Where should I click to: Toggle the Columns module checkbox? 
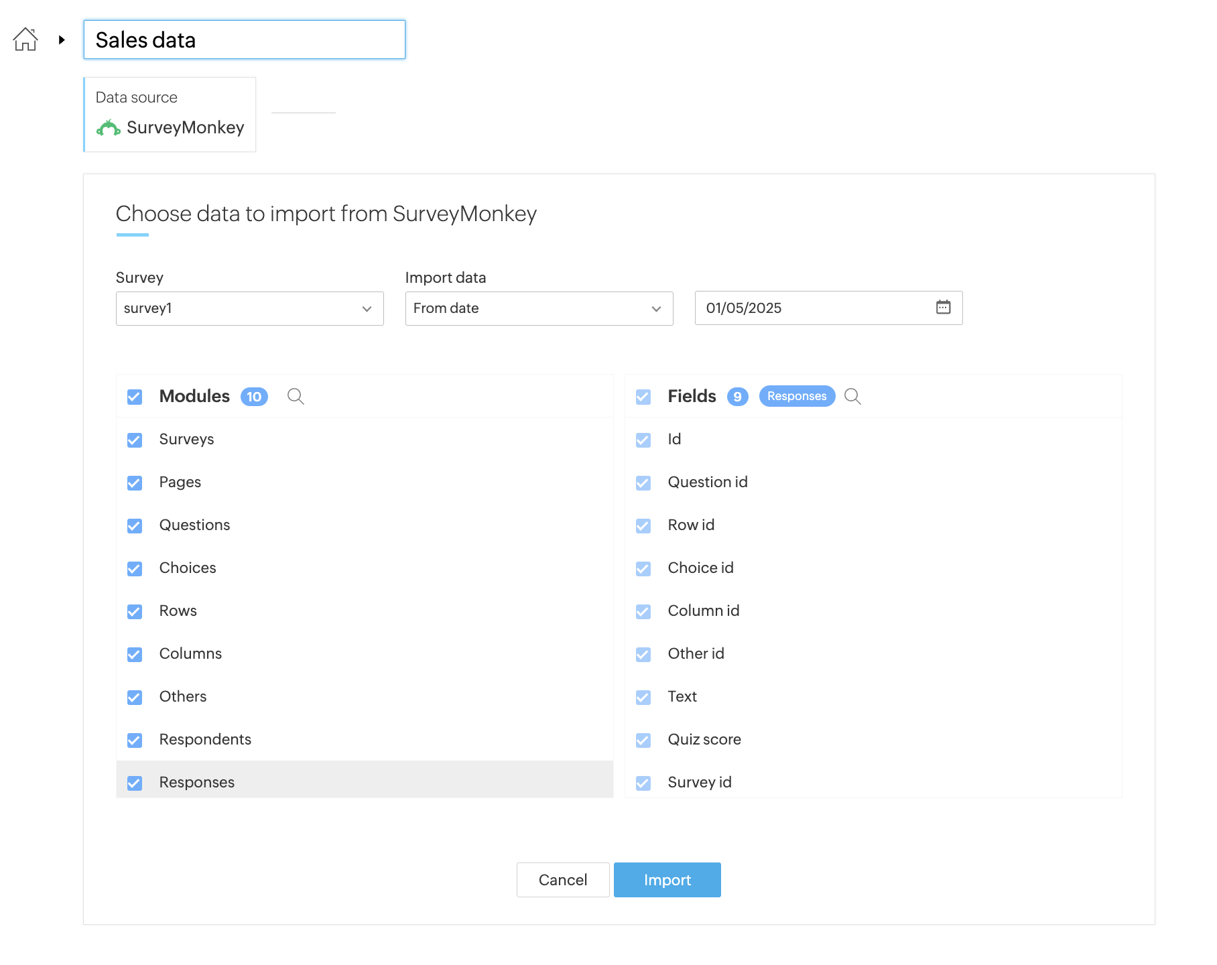coord(135,654)
